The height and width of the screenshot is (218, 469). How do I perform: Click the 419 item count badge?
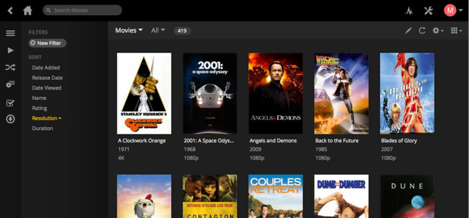pos(182,30)
